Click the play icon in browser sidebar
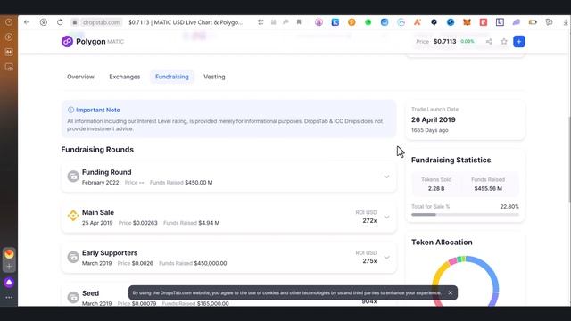 point(9,37)
